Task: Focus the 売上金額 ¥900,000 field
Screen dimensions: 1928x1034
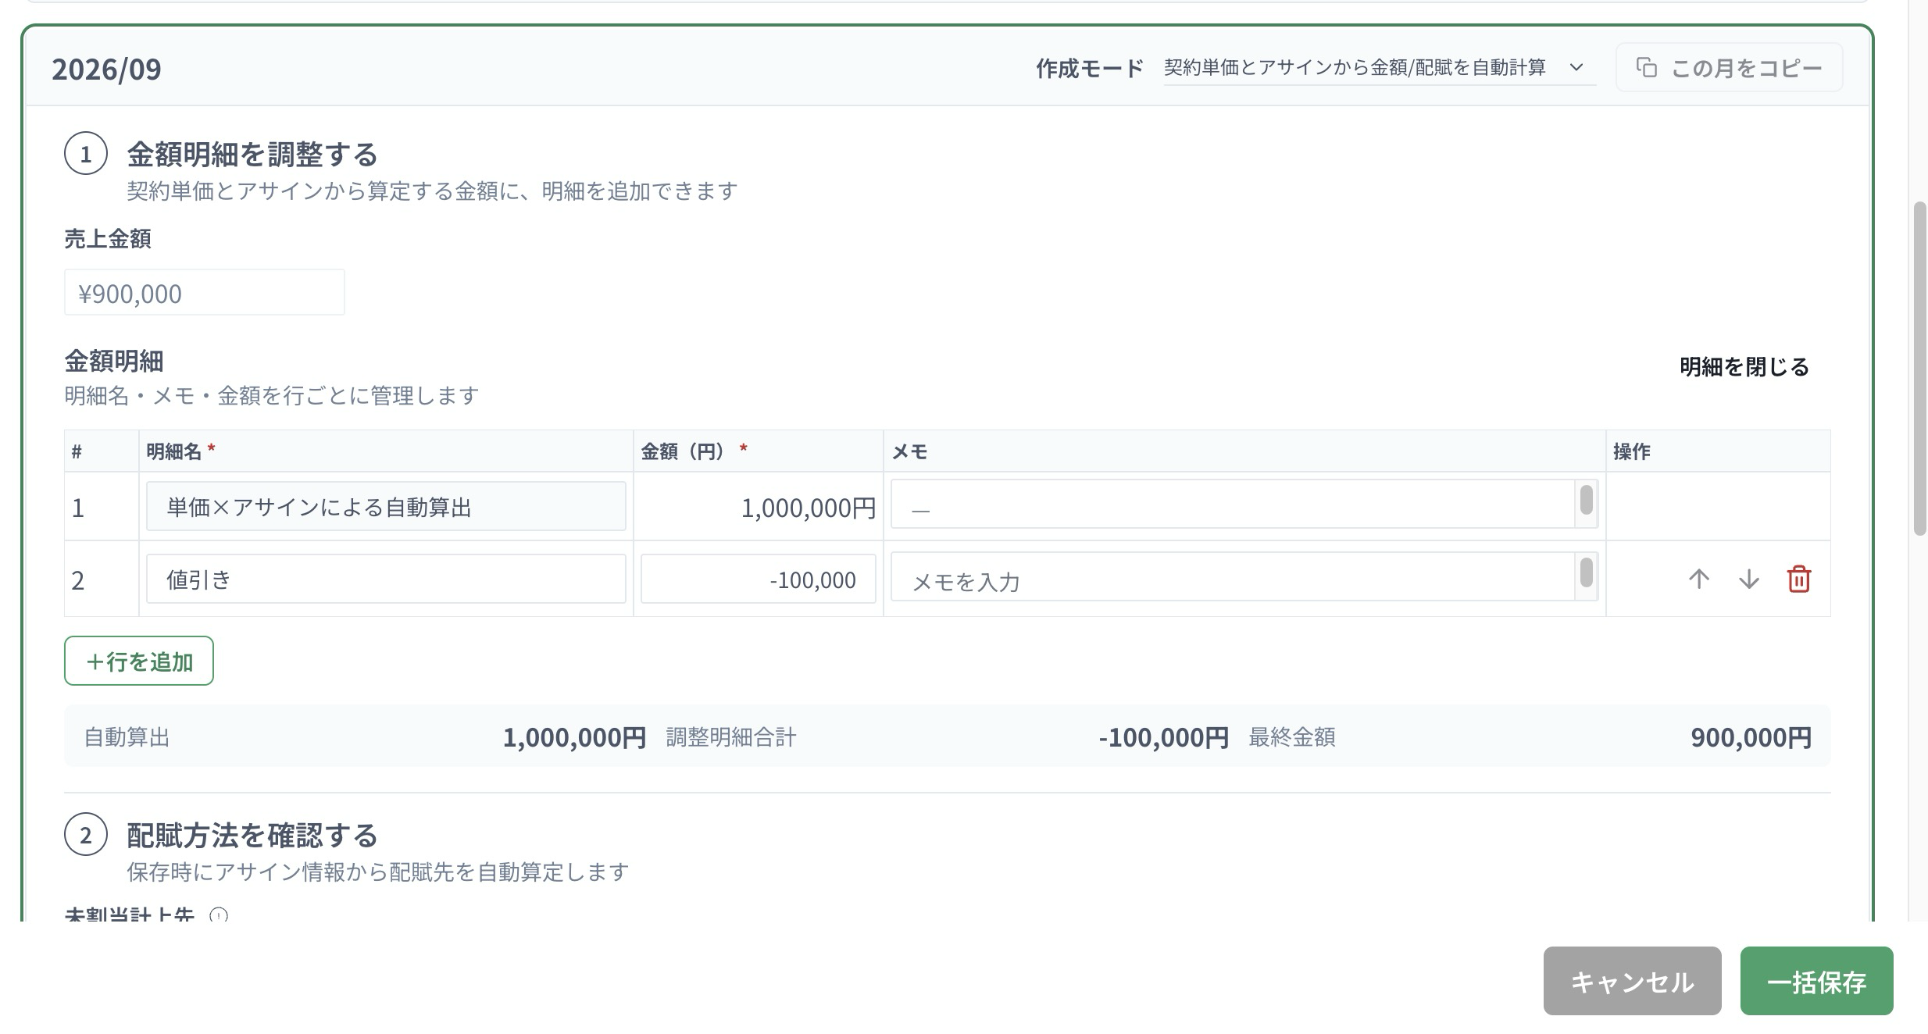Action: click(205, 293)
